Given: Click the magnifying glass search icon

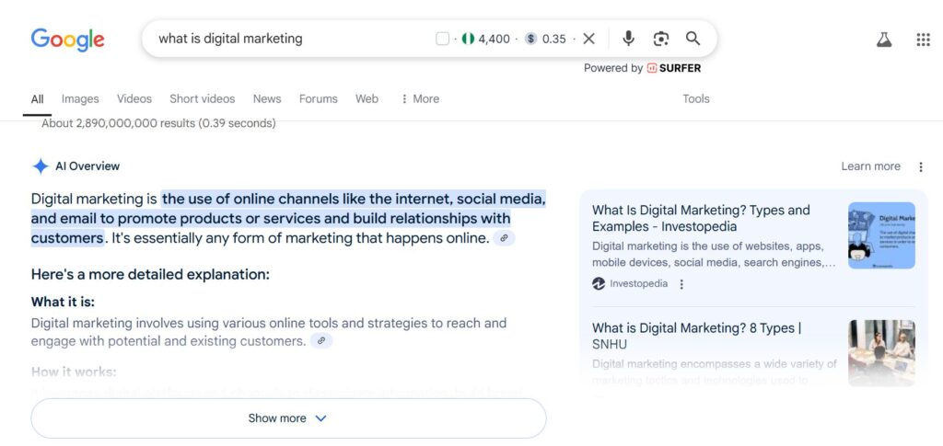Looking at the screenshot, I should pos(693,39).
